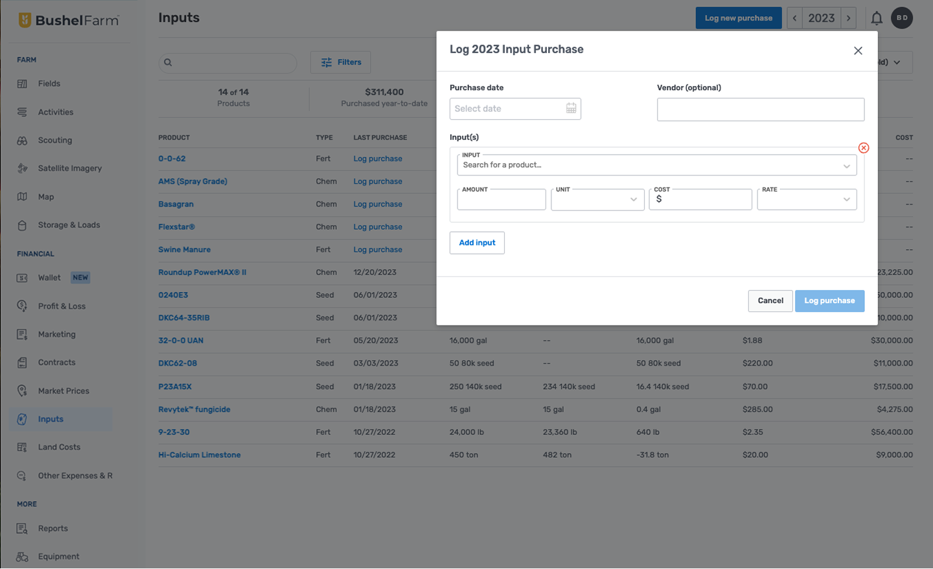The image size is (933, 569).
Task: Open the Rate dropdown
Action: click(807, 199)
